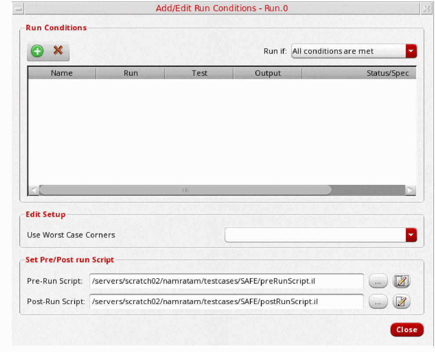Add a new run condition with green plus
Screen dimensions: 435x352
(x=37, y=51)
